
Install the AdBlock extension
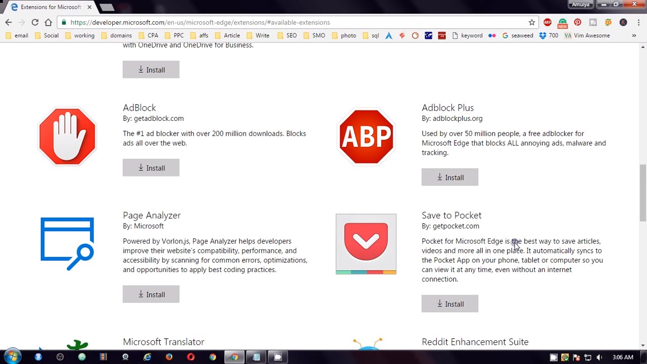[x=151, y=168]
